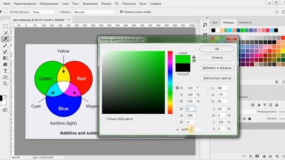
Task: Click the new green color preview swatch
Action: pyautogui.click(x=183, y=59)
